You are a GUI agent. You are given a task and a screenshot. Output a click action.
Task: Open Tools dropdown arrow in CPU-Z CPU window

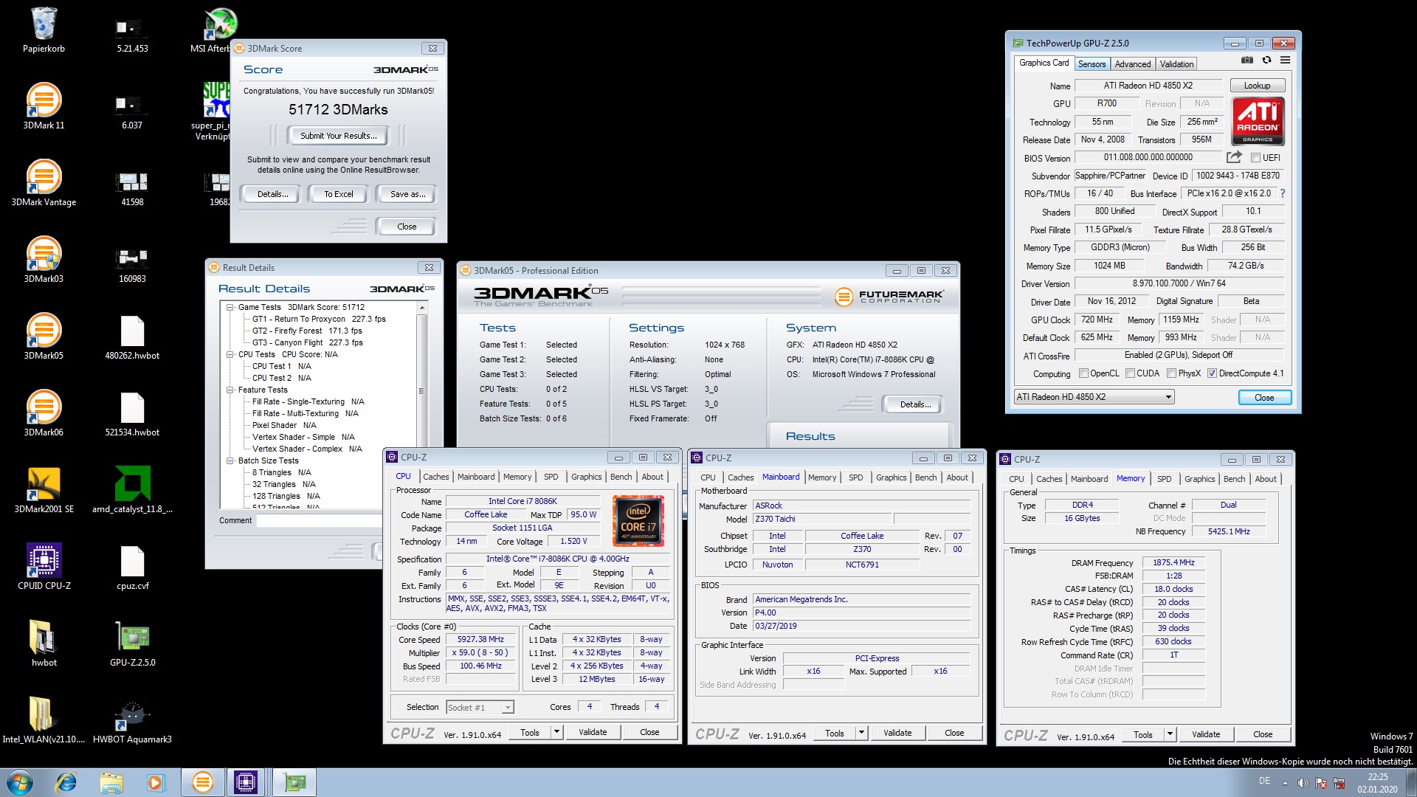[556, 732]
